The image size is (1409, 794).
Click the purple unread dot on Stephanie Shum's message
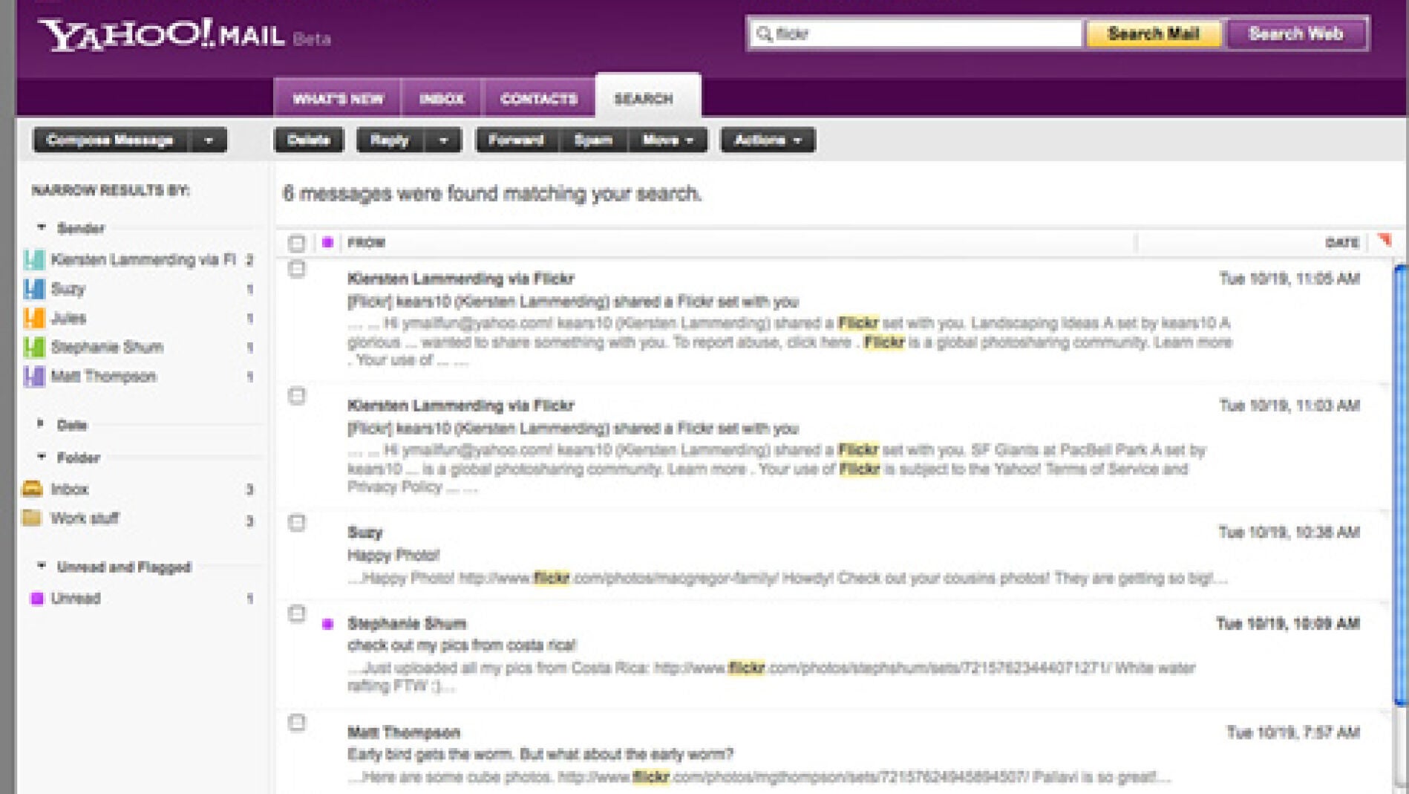(x=328, y=625)
